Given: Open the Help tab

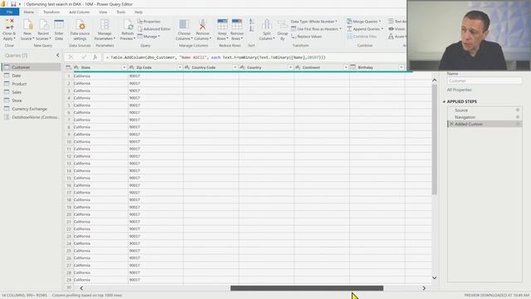Looking at the screenshot, I should pos(139,12).
